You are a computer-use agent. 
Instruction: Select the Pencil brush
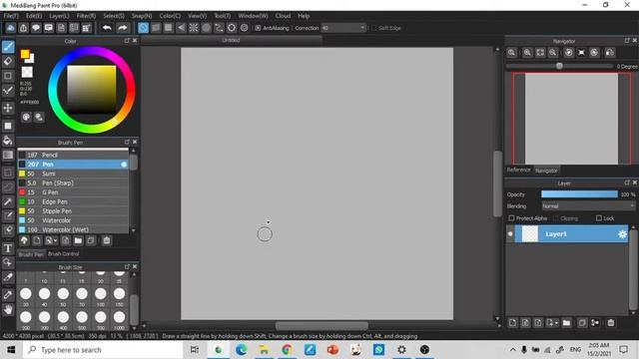(73, 156)
